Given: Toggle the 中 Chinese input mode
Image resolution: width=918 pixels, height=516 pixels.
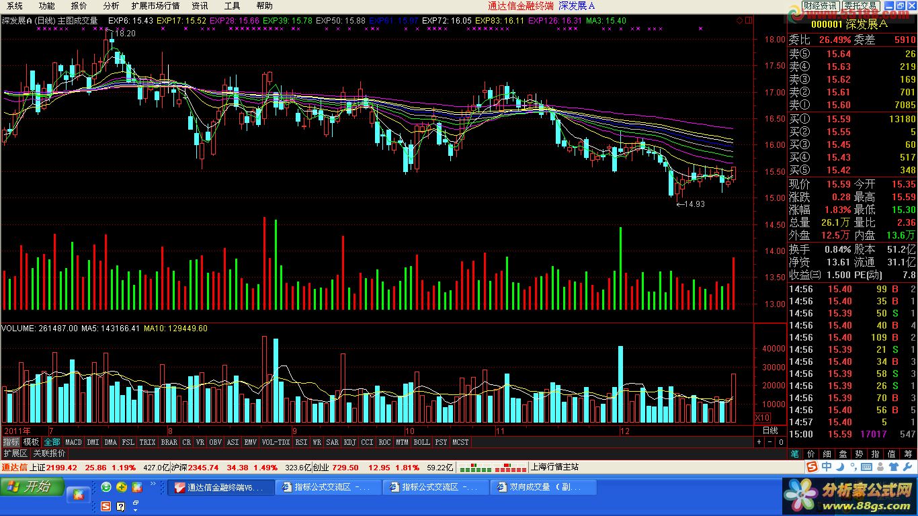Looking at the screenshot, I should (827, 467).
